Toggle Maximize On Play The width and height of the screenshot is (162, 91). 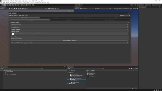(x=118, y=9)
